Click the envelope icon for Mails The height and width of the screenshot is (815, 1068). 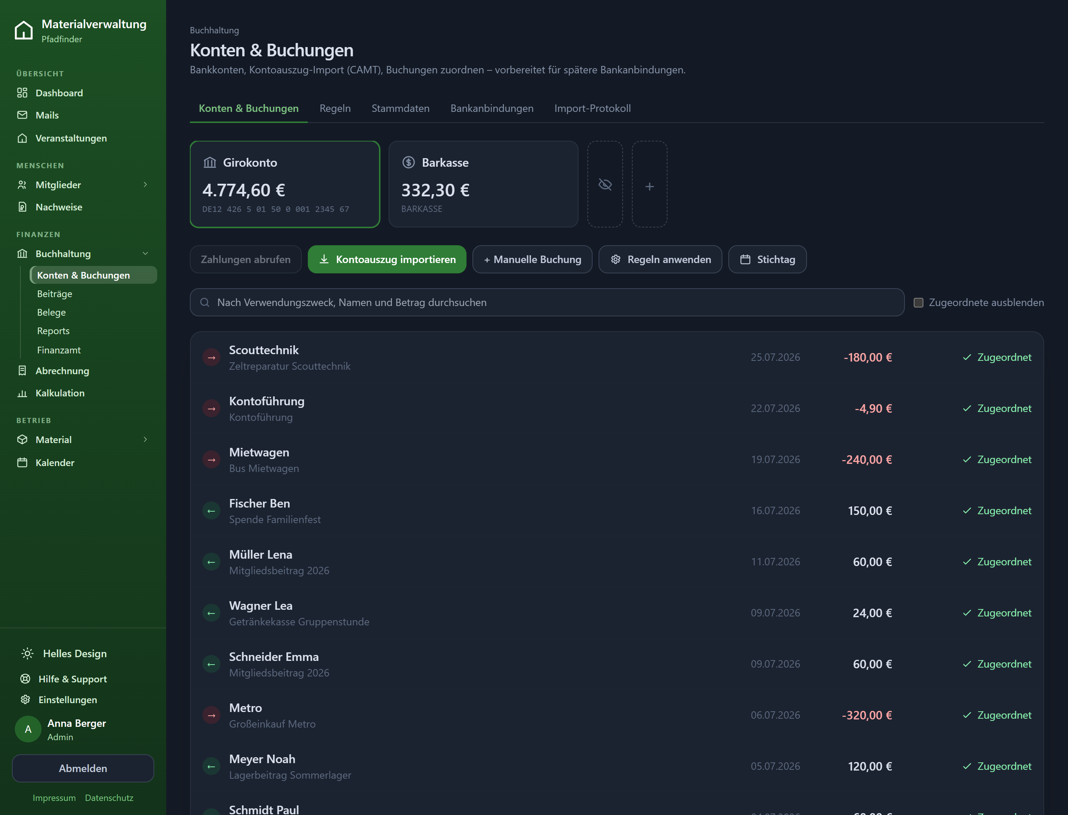[x=22, y=115]
